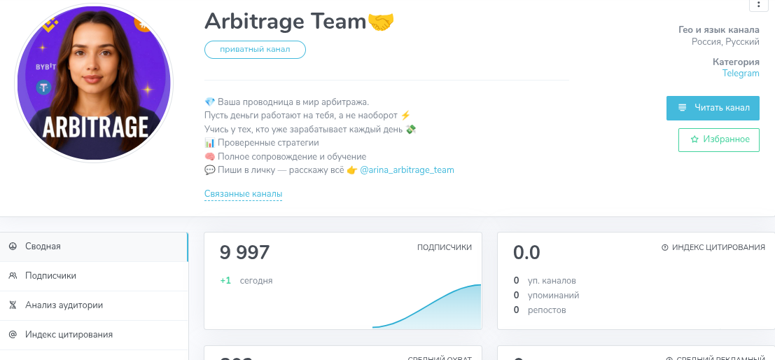Click the Анализ аудитории DNA icon

pyautogui.click(x=13, y=305)
